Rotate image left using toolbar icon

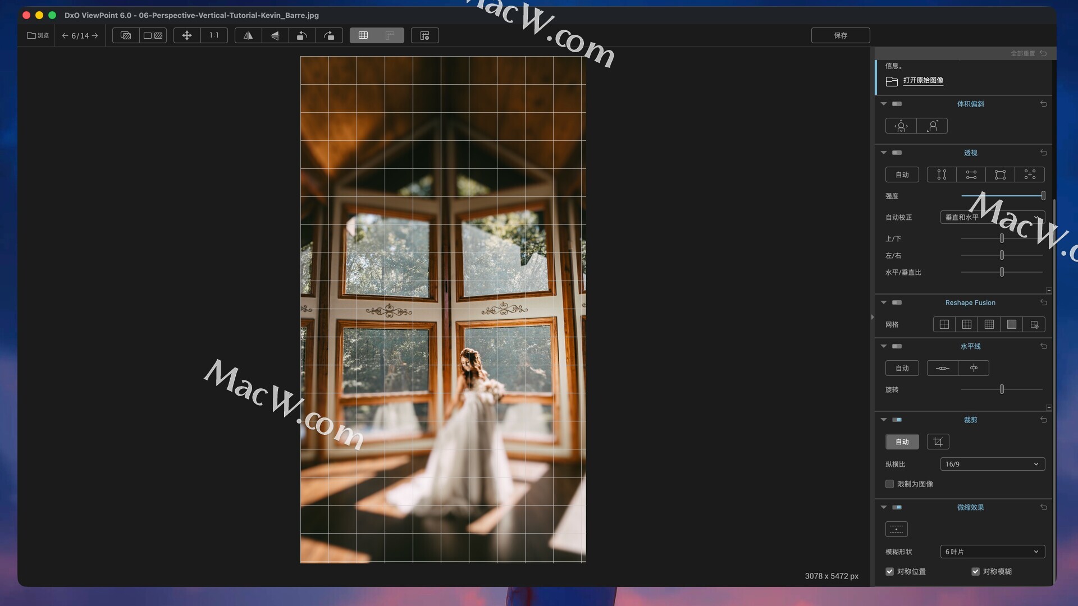pyautogui.click(x=302, y=35)
